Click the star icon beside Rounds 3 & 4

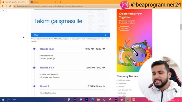34,68
